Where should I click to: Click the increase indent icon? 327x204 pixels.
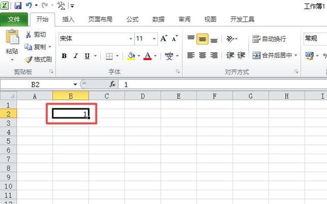coord(241,55)
